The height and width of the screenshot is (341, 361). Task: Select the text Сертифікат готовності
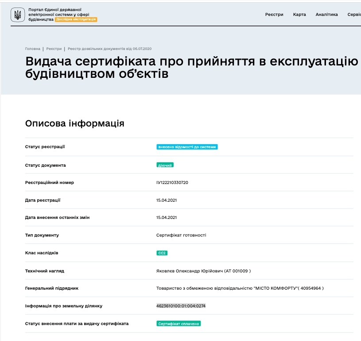[x=181, y=235]
